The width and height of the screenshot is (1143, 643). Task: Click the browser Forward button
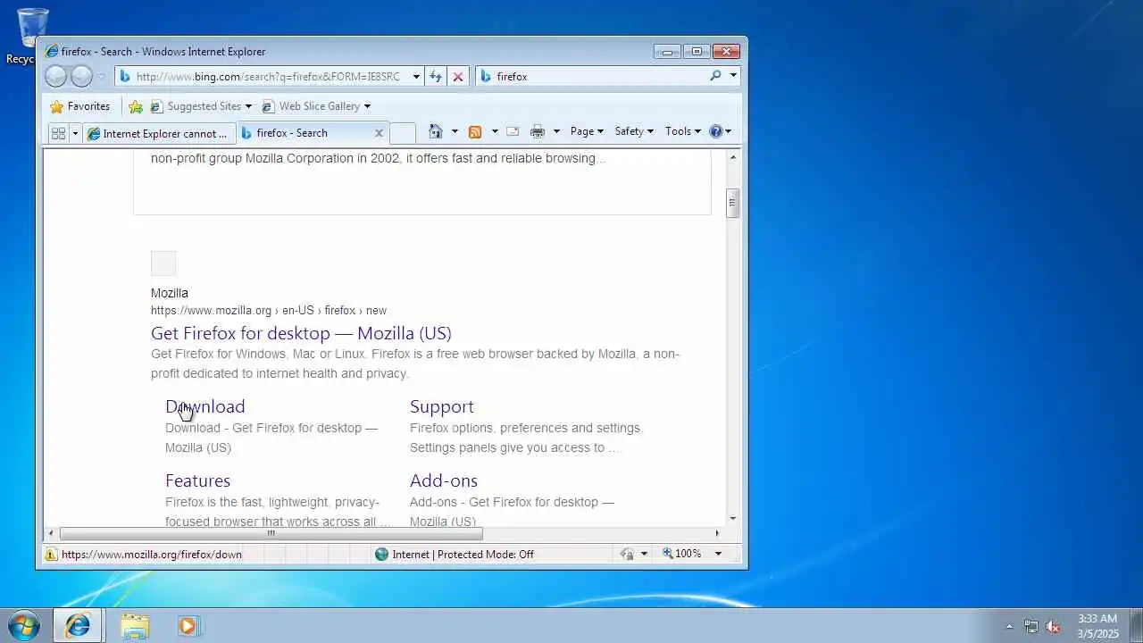(x=81, y=77)
